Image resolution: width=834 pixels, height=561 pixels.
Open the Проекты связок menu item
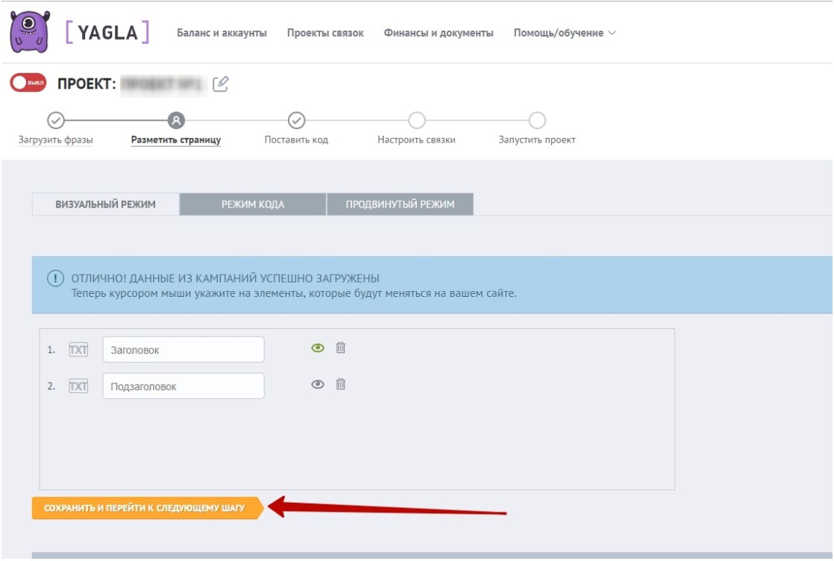click(x=325, y=33)
